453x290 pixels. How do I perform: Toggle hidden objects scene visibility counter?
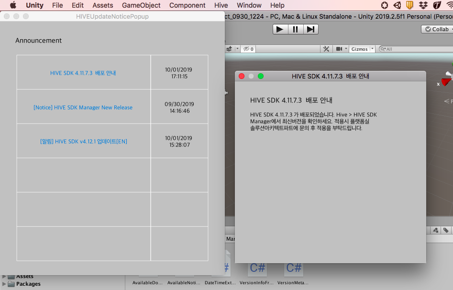coord(248,49)
